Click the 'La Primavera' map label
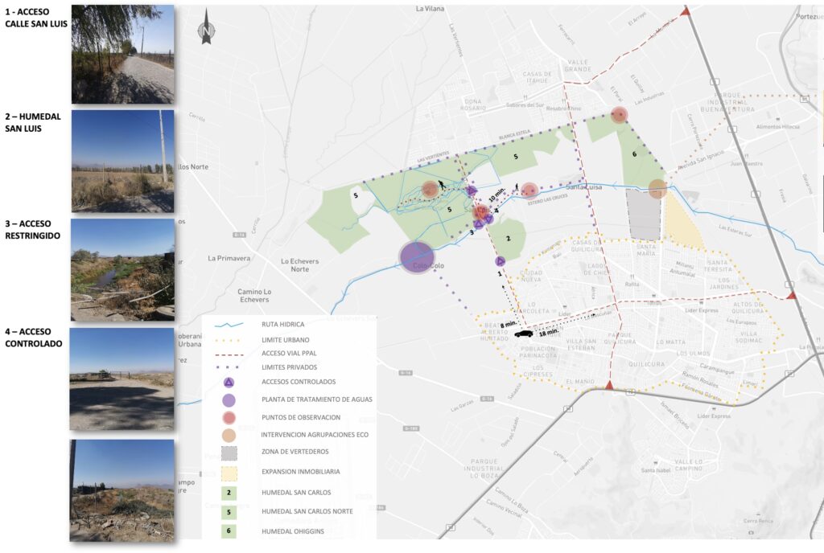Viewport: 824px width, 553px height. [229, 258]
